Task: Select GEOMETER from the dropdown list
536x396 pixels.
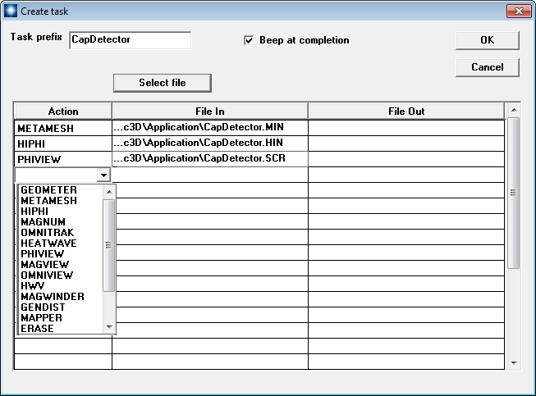Action: [x=49, y=190]
